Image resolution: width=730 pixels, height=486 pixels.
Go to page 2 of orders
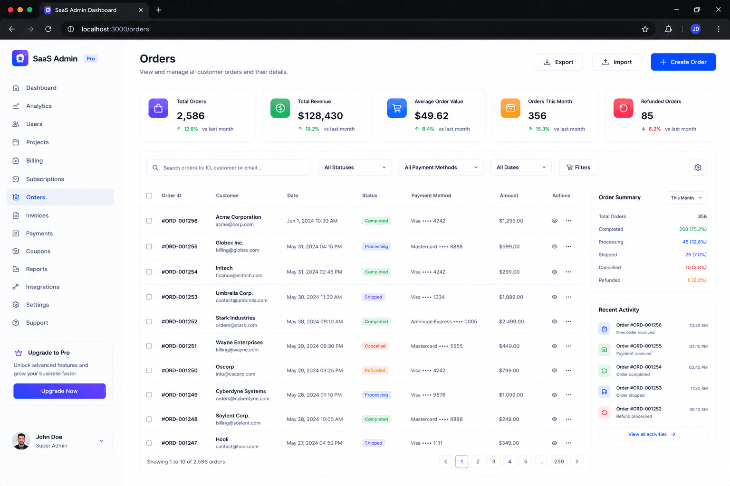[478, 462]
